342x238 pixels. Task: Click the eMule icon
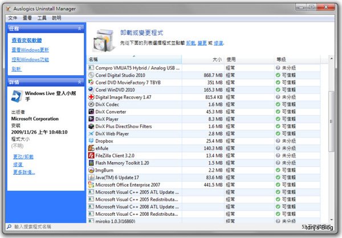[x=91, y=148]
